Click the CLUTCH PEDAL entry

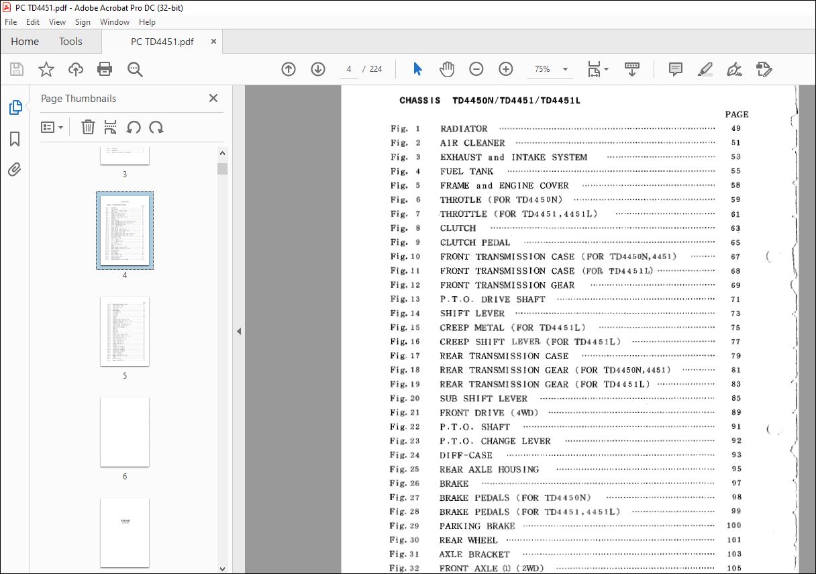point(475,242)
